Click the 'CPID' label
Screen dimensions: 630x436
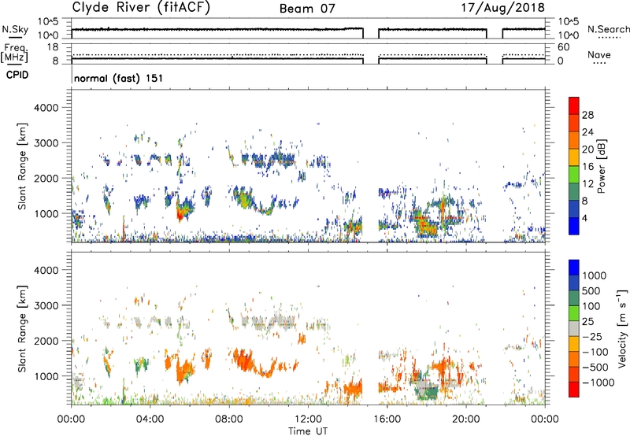coord(17,75)
